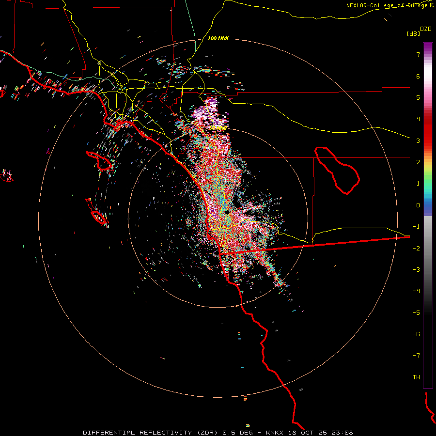436x436 pixels.
Task: Click the 50 NMI range ring label
Action: 218,128
